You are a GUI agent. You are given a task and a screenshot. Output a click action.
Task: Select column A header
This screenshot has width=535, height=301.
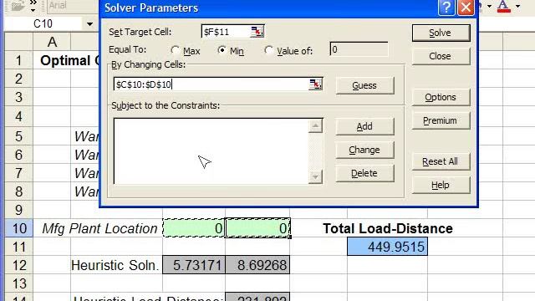tap(52, 42)
